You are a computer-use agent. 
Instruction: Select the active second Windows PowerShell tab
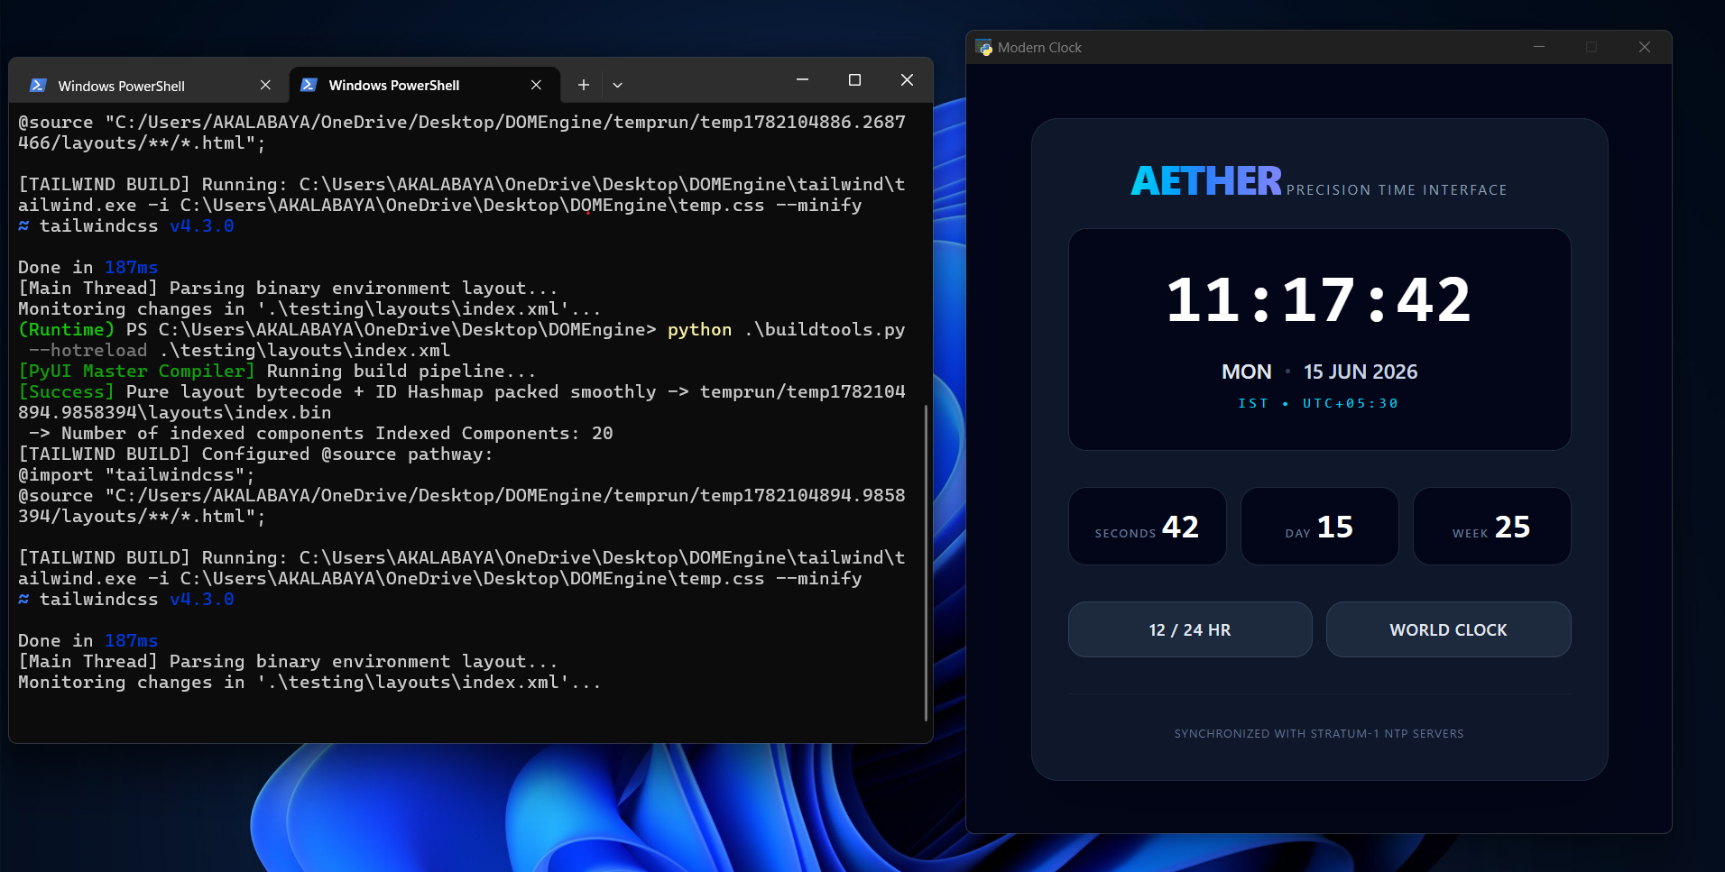(424, 85)
